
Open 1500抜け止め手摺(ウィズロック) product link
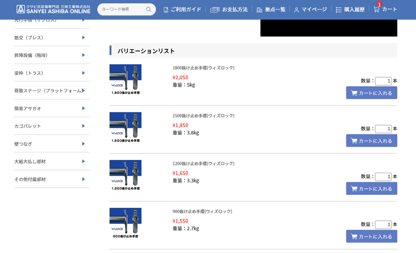point(203,116)
